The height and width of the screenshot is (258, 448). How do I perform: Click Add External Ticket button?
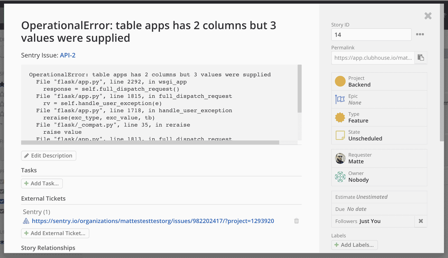[x=55, y=233]
